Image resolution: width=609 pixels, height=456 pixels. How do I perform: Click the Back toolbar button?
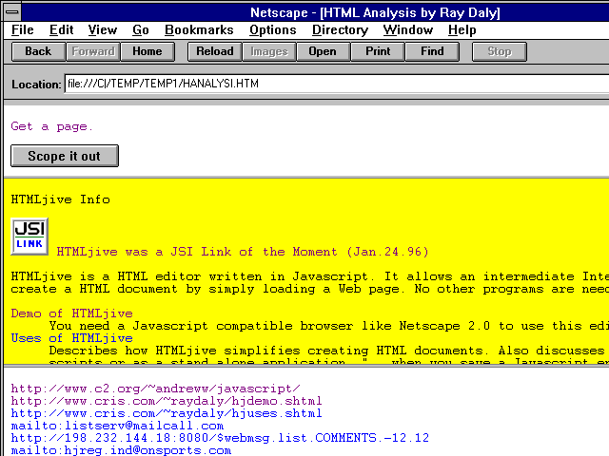coord(38,51)
